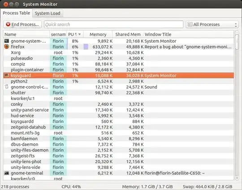
Task: Select the python2 process row
Action: pyautogui.click(x=118, y=81)
